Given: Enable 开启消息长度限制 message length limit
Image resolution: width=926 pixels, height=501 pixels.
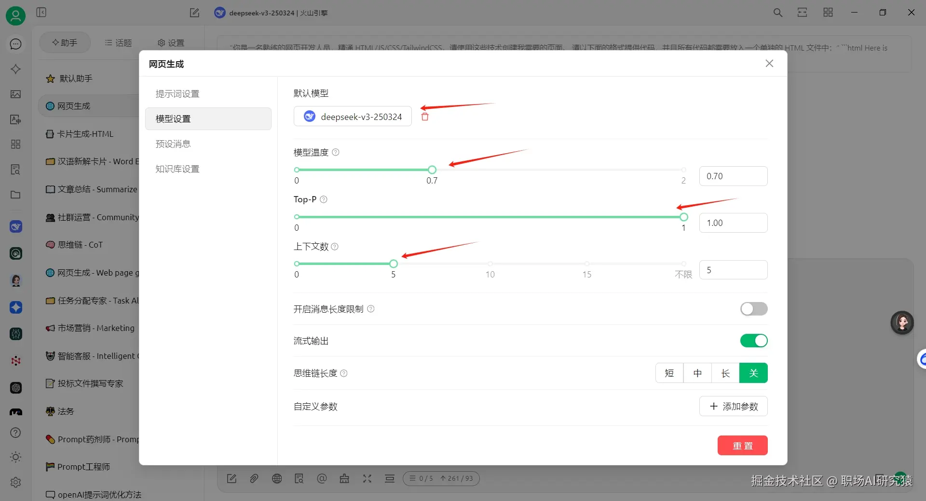Looking at the screenshot, I should (753, 309).
